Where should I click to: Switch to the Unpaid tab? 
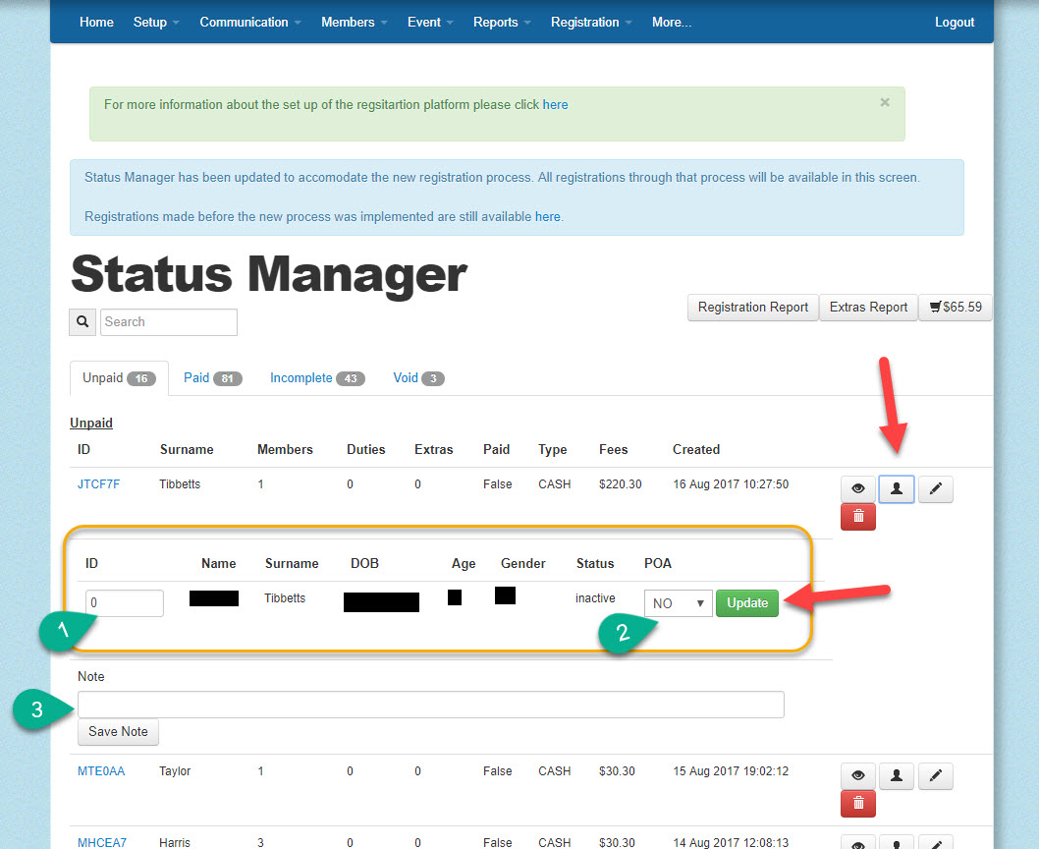(x=119, y=378)
